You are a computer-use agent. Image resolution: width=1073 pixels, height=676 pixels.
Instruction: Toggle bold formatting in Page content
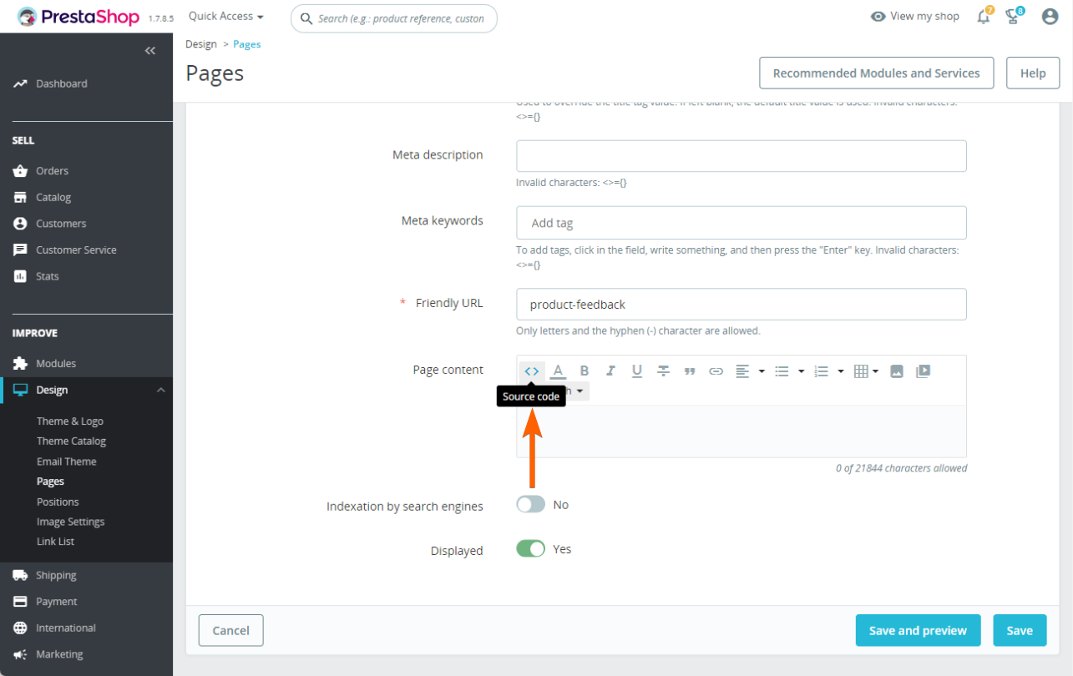(585, 371)
